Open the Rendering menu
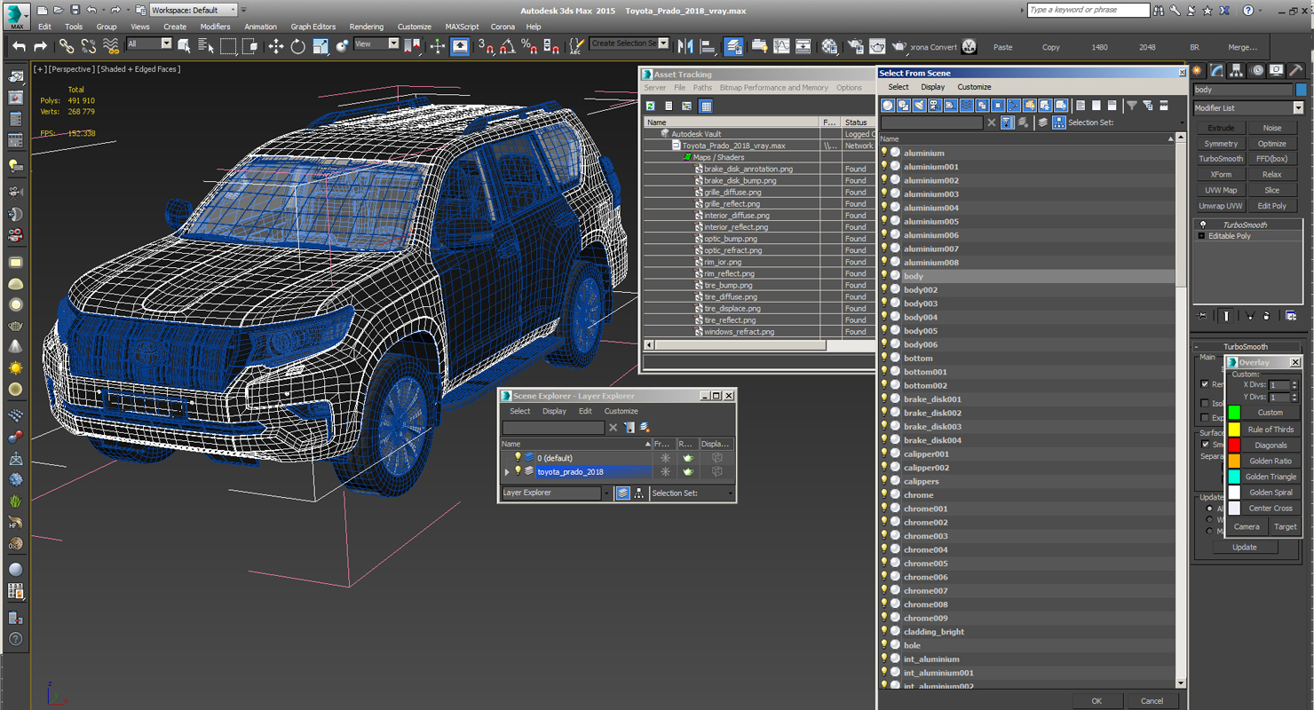The width and height of the screenshot is (1314, 710). click(x=367, y=27)
